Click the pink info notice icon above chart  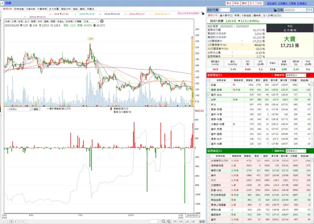click(179, 14)
